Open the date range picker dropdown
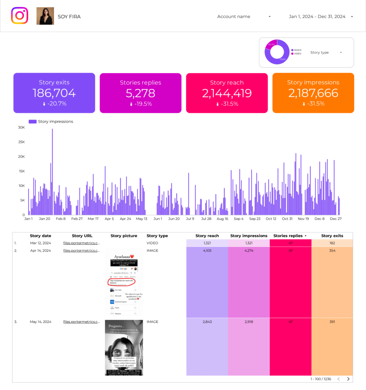 point(321,17)
